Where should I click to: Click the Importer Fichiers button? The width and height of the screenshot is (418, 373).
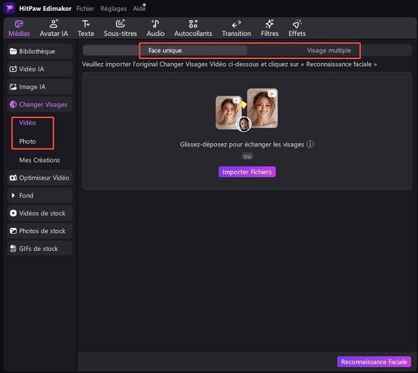tap(247, 172)
